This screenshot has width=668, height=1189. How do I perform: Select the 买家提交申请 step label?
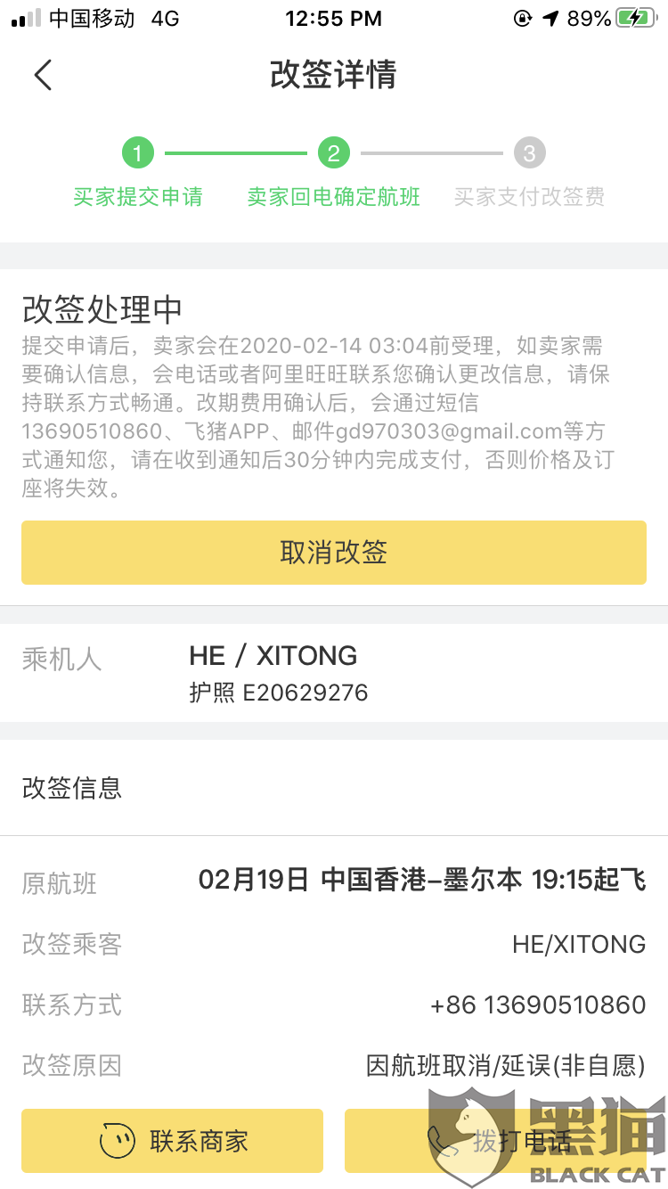[138, 197]
